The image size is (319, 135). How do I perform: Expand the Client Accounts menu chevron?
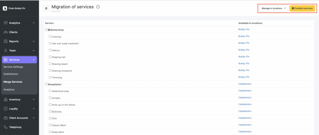coord(33,118)
